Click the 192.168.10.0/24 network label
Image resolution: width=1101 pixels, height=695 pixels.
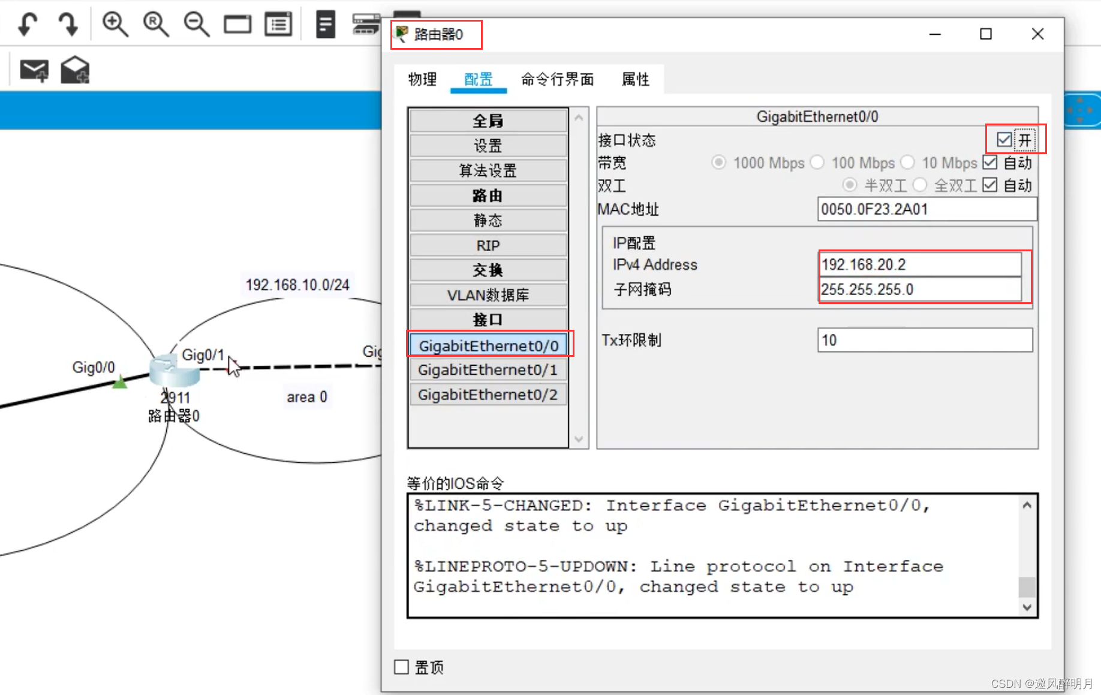click(297, 284)
